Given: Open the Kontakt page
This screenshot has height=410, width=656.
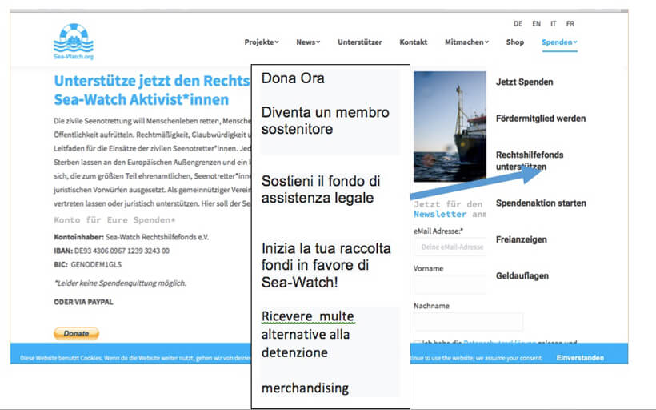Looking at the screenshot, I should [x=414, y=42].
